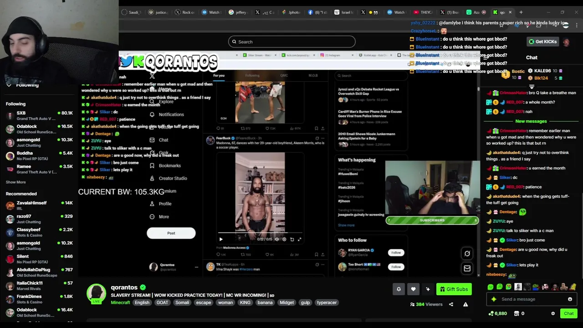The image size is (583, 328).
Task: Click the qorantos channel avatar
Action: [96, 293]
